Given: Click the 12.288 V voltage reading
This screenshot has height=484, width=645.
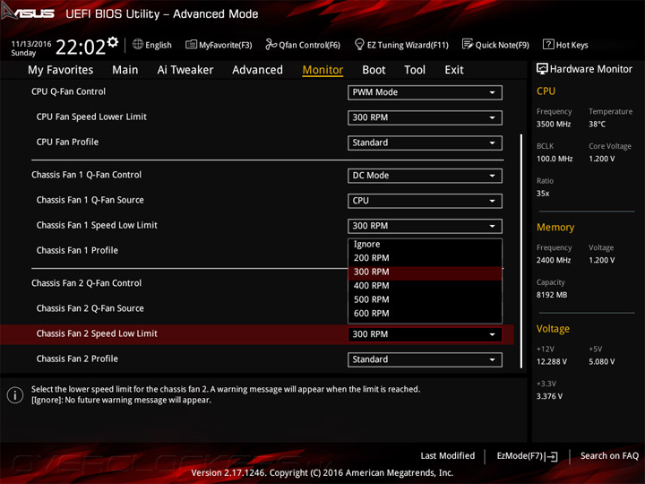Looking at the screenshot, I should pos(552,362).
